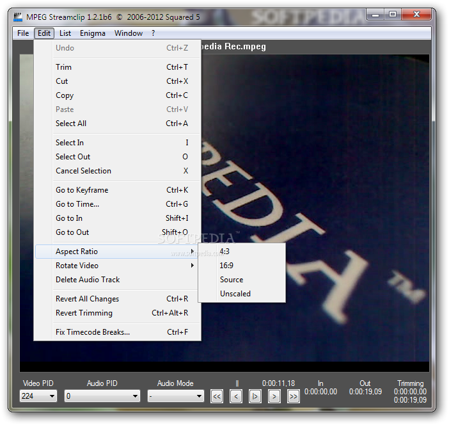449x425 pixels.
Task: Choose Revert All Changes
Action: pos(117,299)
